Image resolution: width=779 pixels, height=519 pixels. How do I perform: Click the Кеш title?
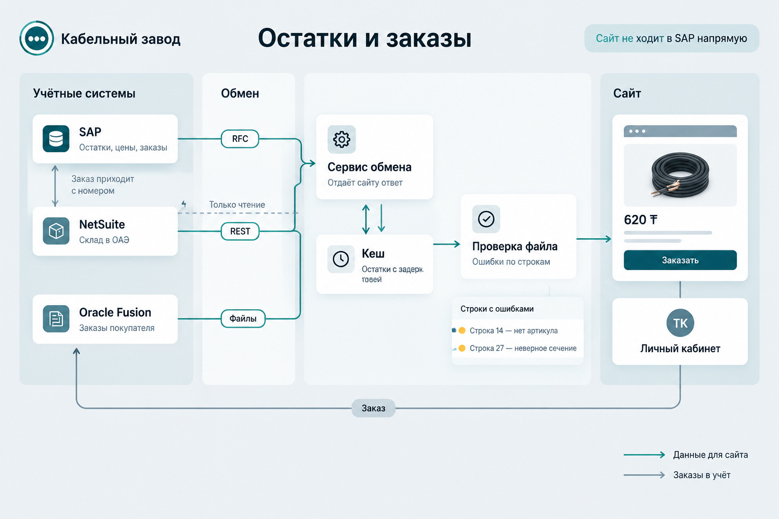click(373, 253)
